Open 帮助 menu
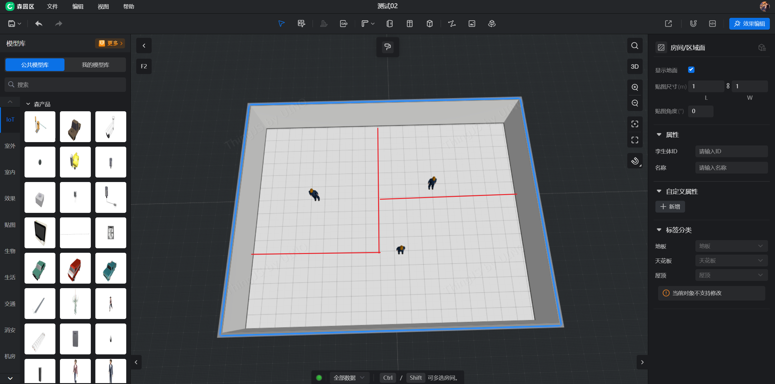 [x=129, y=6]
